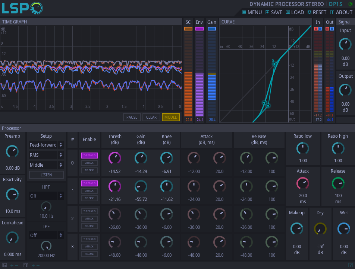This screenshot has width=355, height=269.
Task: Toggle the red Out channel button
Action: (x=327, y=29)
